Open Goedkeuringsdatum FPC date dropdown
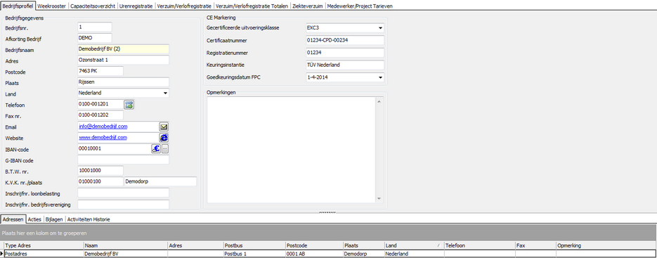657x258 pixels. pos(380,77)
